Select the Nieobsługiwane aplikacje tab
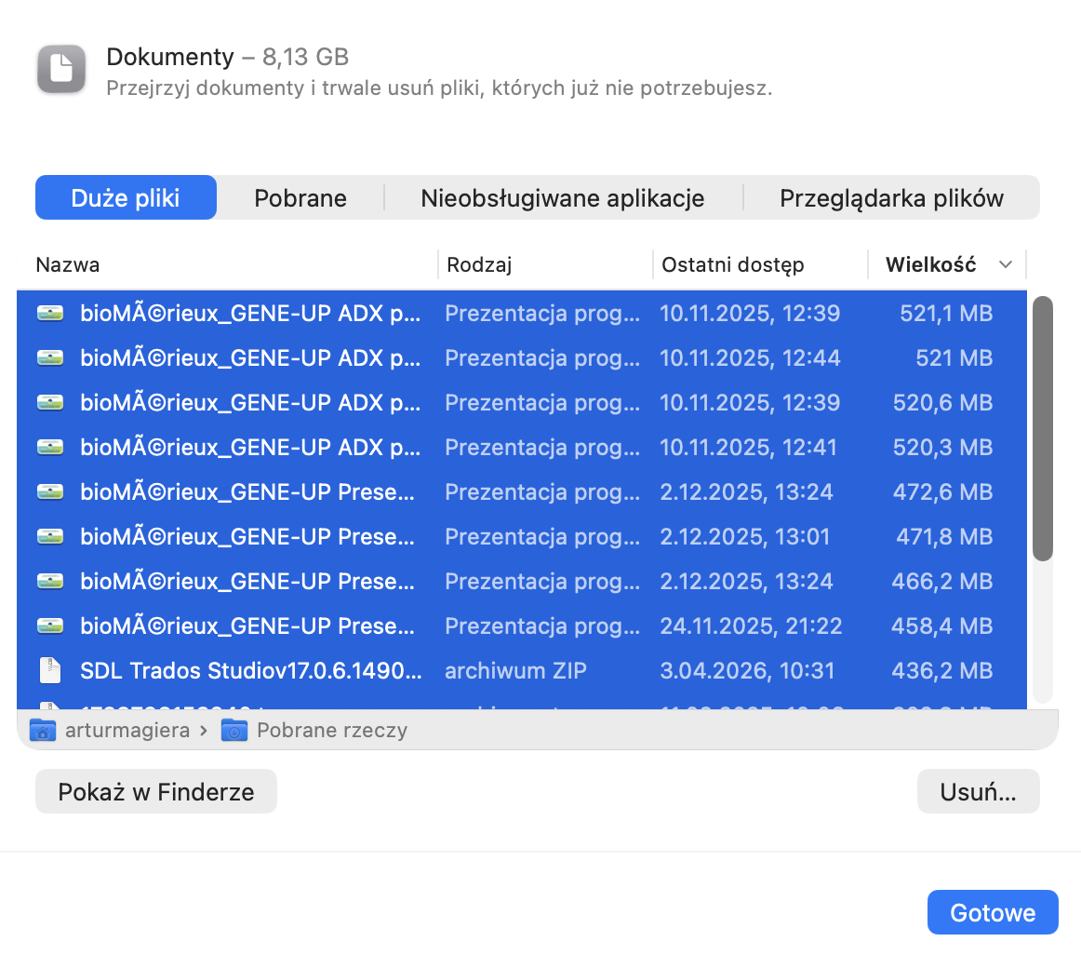This screenshot has height=955, width=1081. pos(563,198)
